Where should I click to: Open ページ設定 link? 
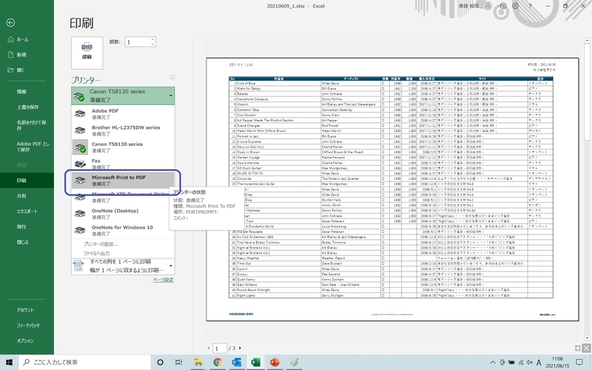click(163, 280)
